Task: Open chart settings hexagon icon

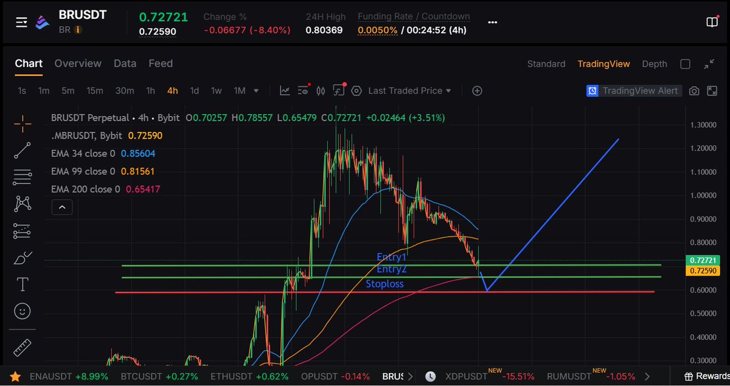Action: coord(356,91)
